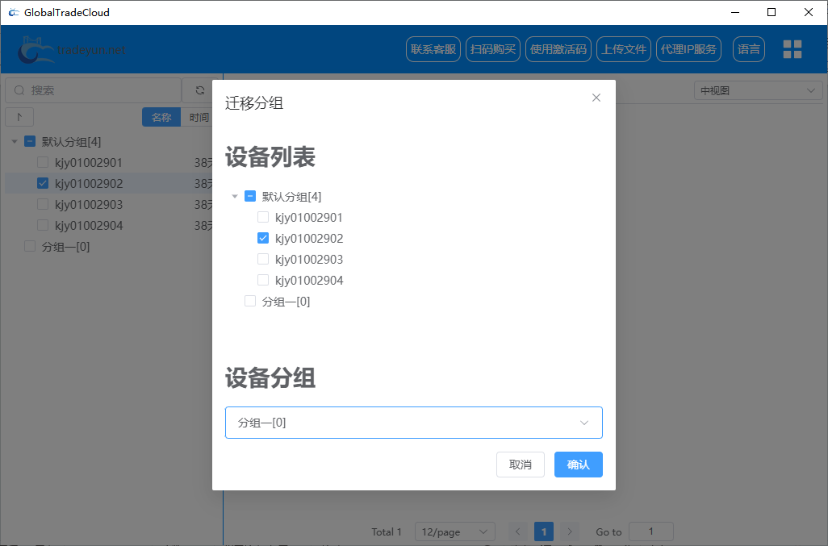Image resolution: width=828 pixels, height=546 pixels.
Task: Check 分组一[0] in the migration dialog
Action: click(250, 301)
